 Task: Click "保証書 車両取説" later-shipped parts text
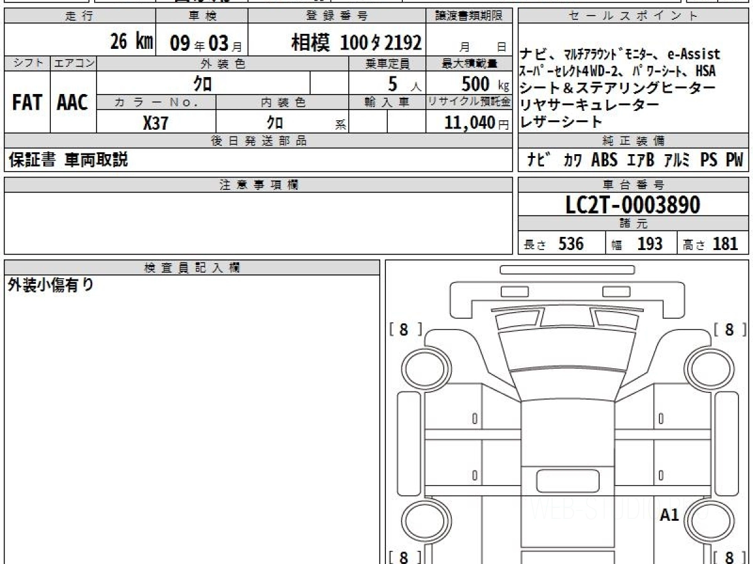click(x=68, y=160)
